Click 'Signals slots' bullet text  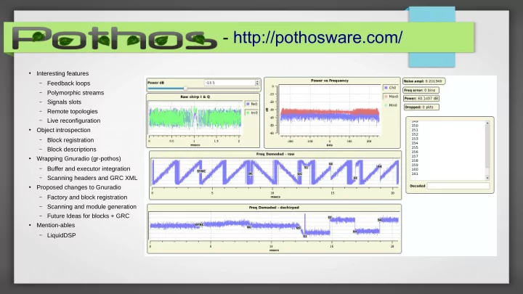click(64, 102)
